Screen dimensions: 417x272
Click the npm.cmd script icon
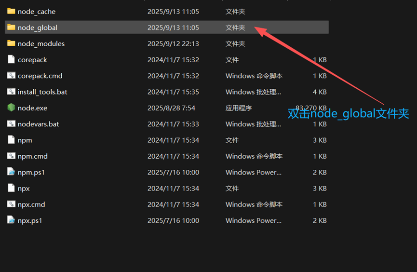[11, 156]
